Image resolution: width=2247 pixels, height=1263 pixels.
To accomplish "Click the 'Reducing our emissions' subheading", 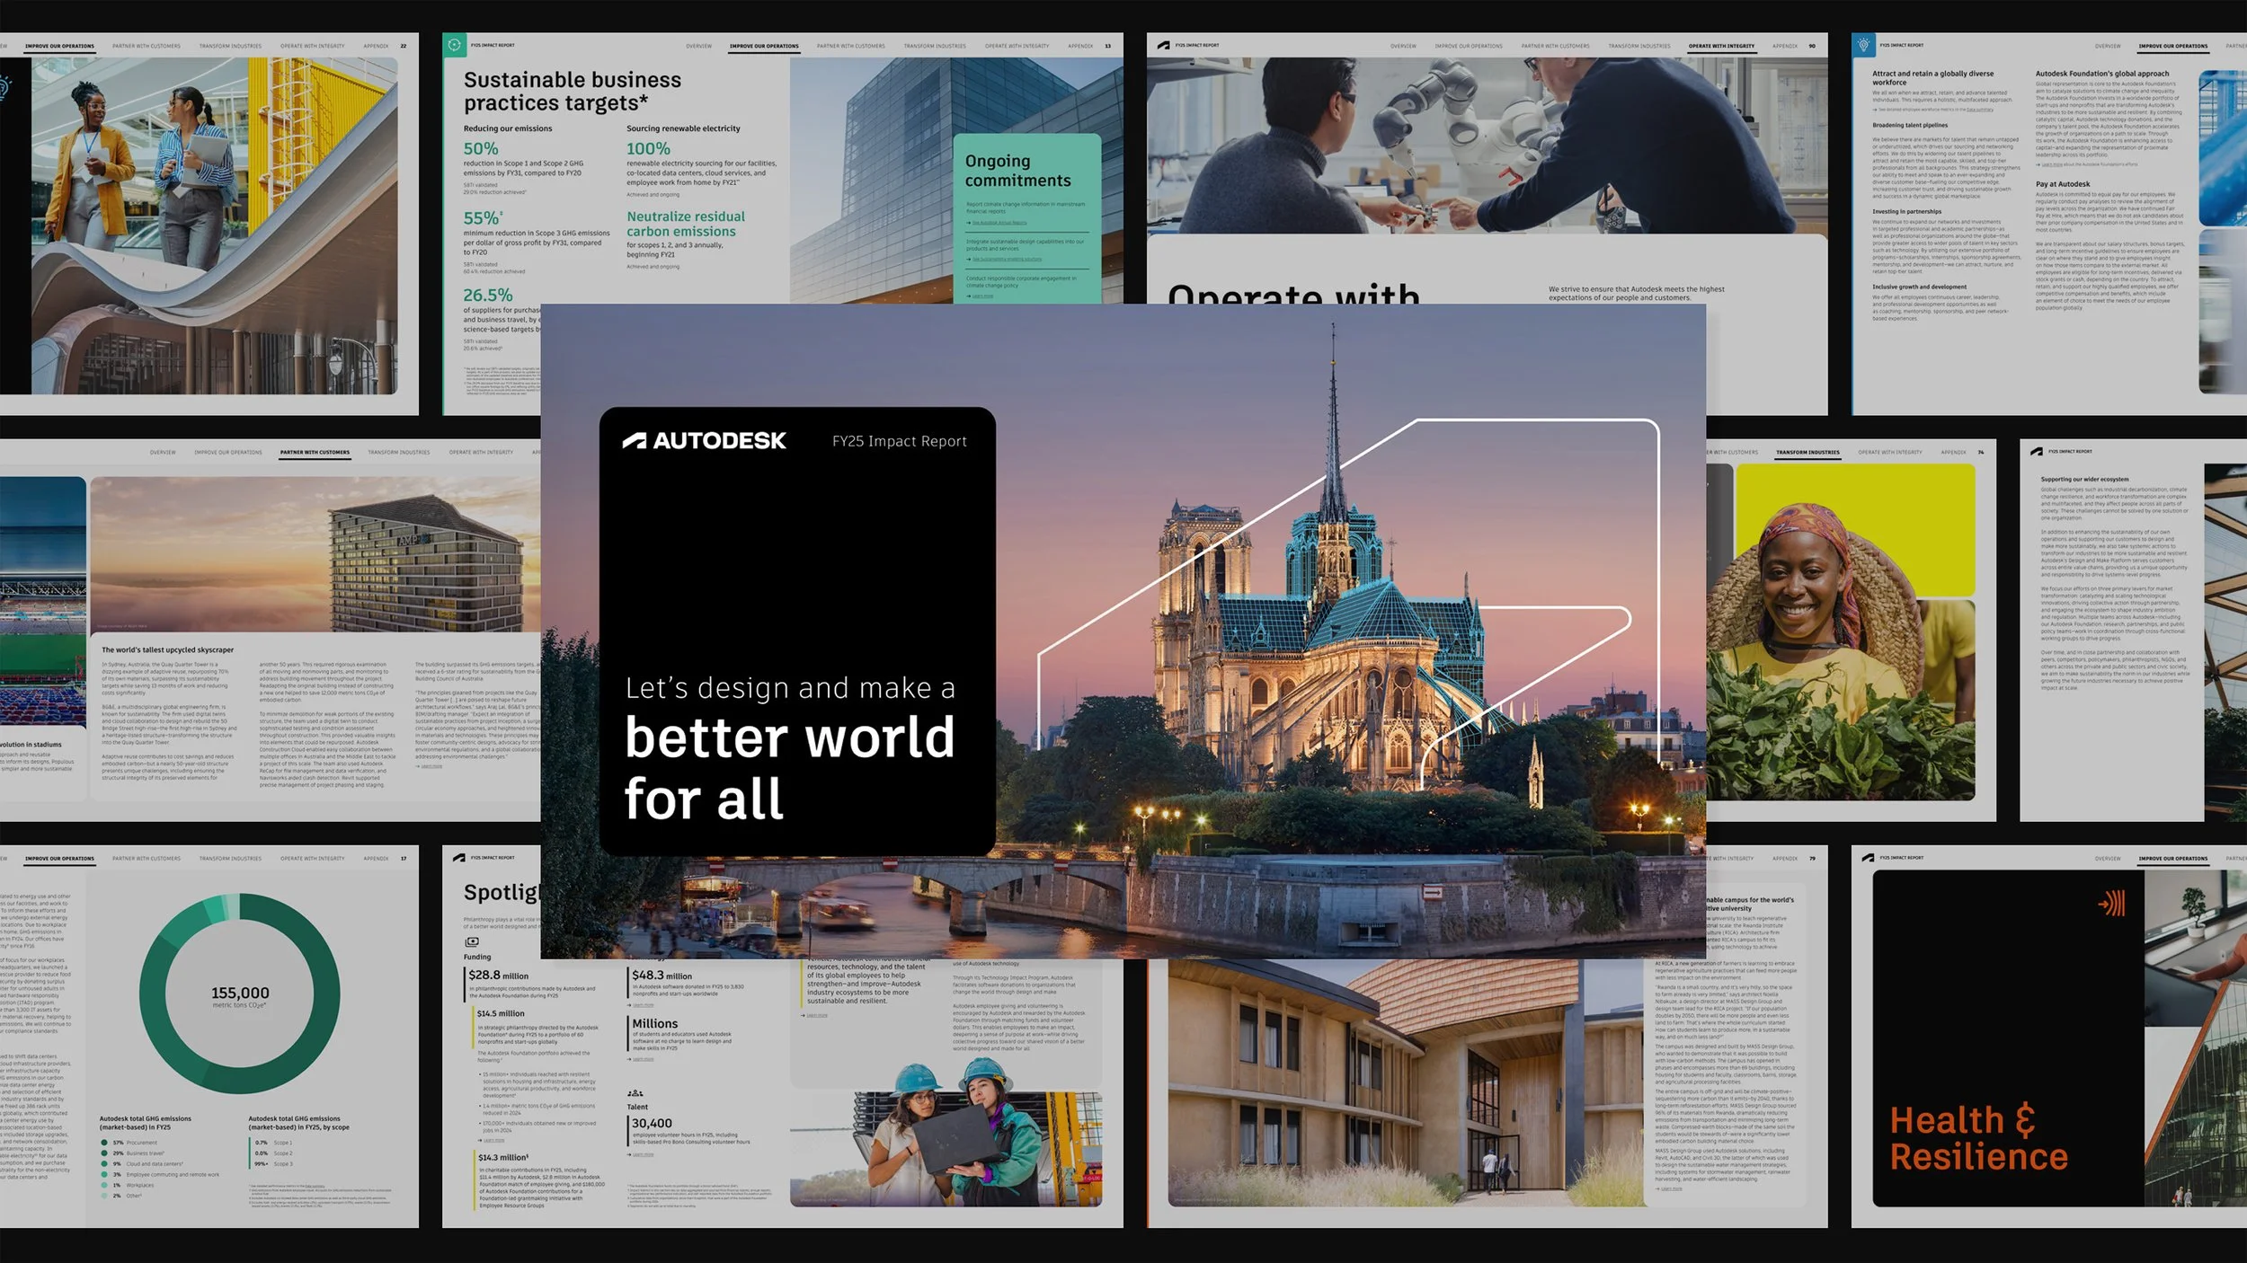I will tap(508, 128).
